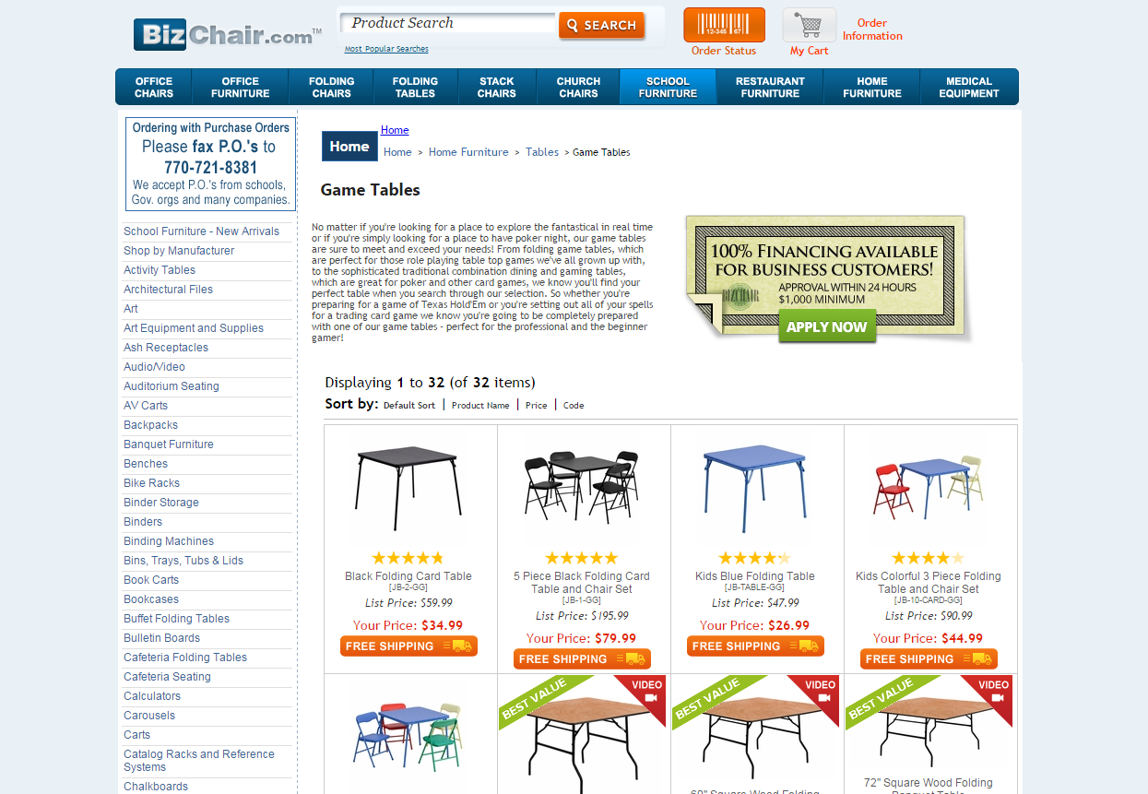Open Order Status barcode icon
1148x794 pixels.
point(724,25)
